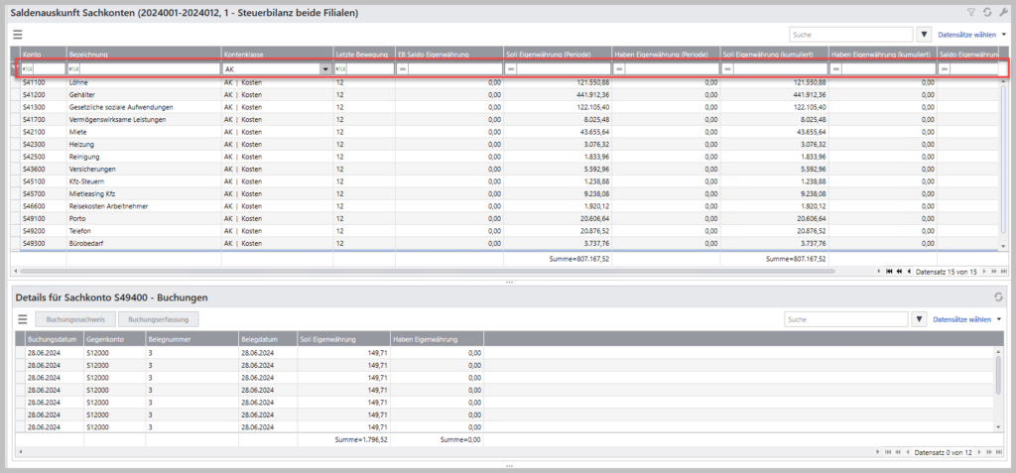Viewport: 1016px width, 473px height.
Task: Refresh the Details für Sachkonto panel
Action: pyautogui.click(x=998, y=297)
